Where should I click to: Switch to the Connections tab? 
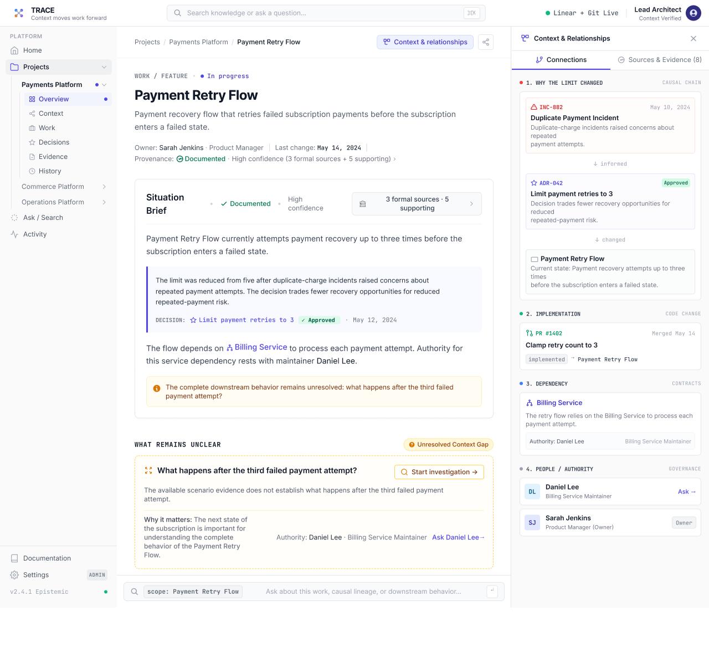click(561, 60)
